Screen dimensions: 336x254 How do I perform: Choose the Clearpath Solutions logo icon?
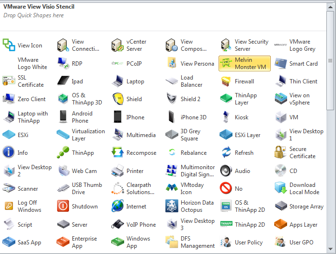(x=117, y=188)
